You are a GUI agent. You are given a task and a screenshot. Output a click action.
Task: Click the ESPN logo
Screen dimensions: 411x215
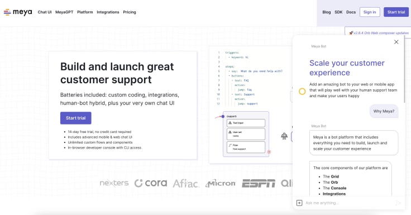(259, 183)
